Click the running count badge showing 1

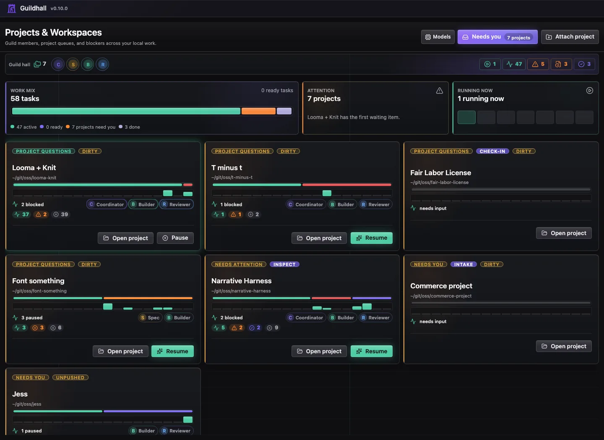490,64
